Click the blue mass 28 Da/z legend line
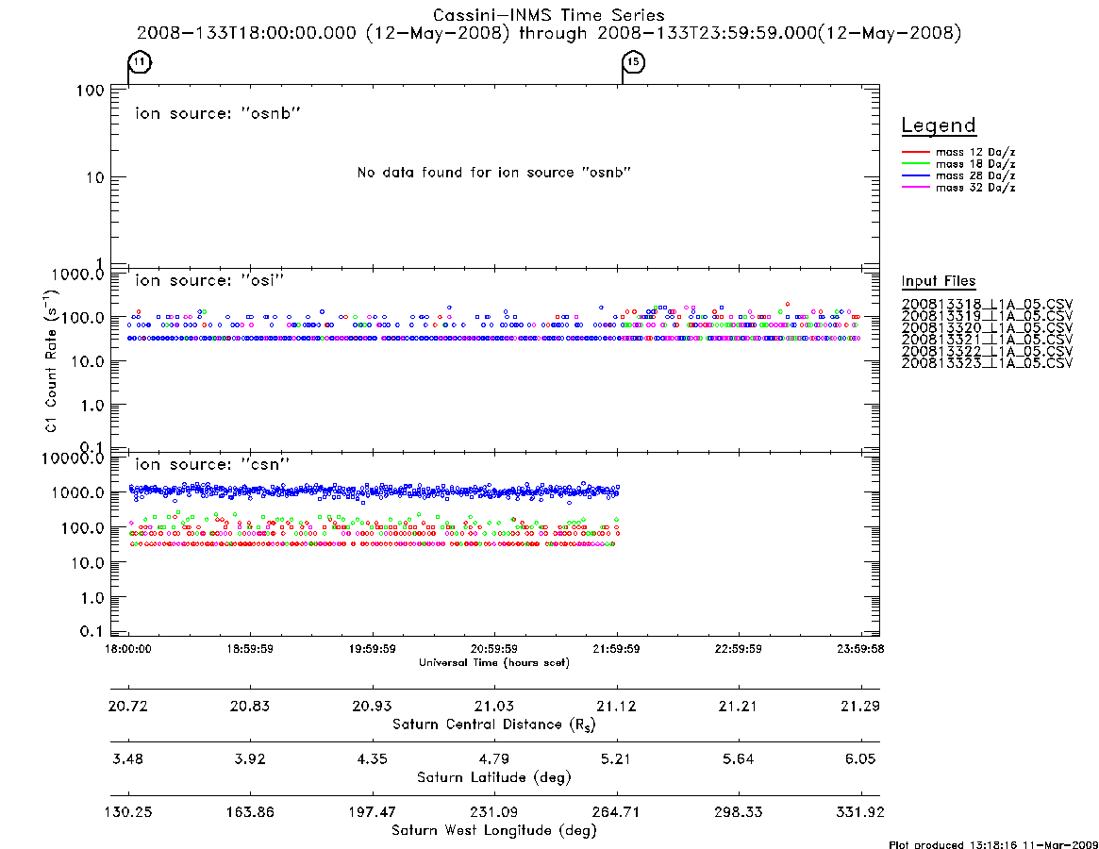Screen dimensions: 1099x849 point(915,176)
